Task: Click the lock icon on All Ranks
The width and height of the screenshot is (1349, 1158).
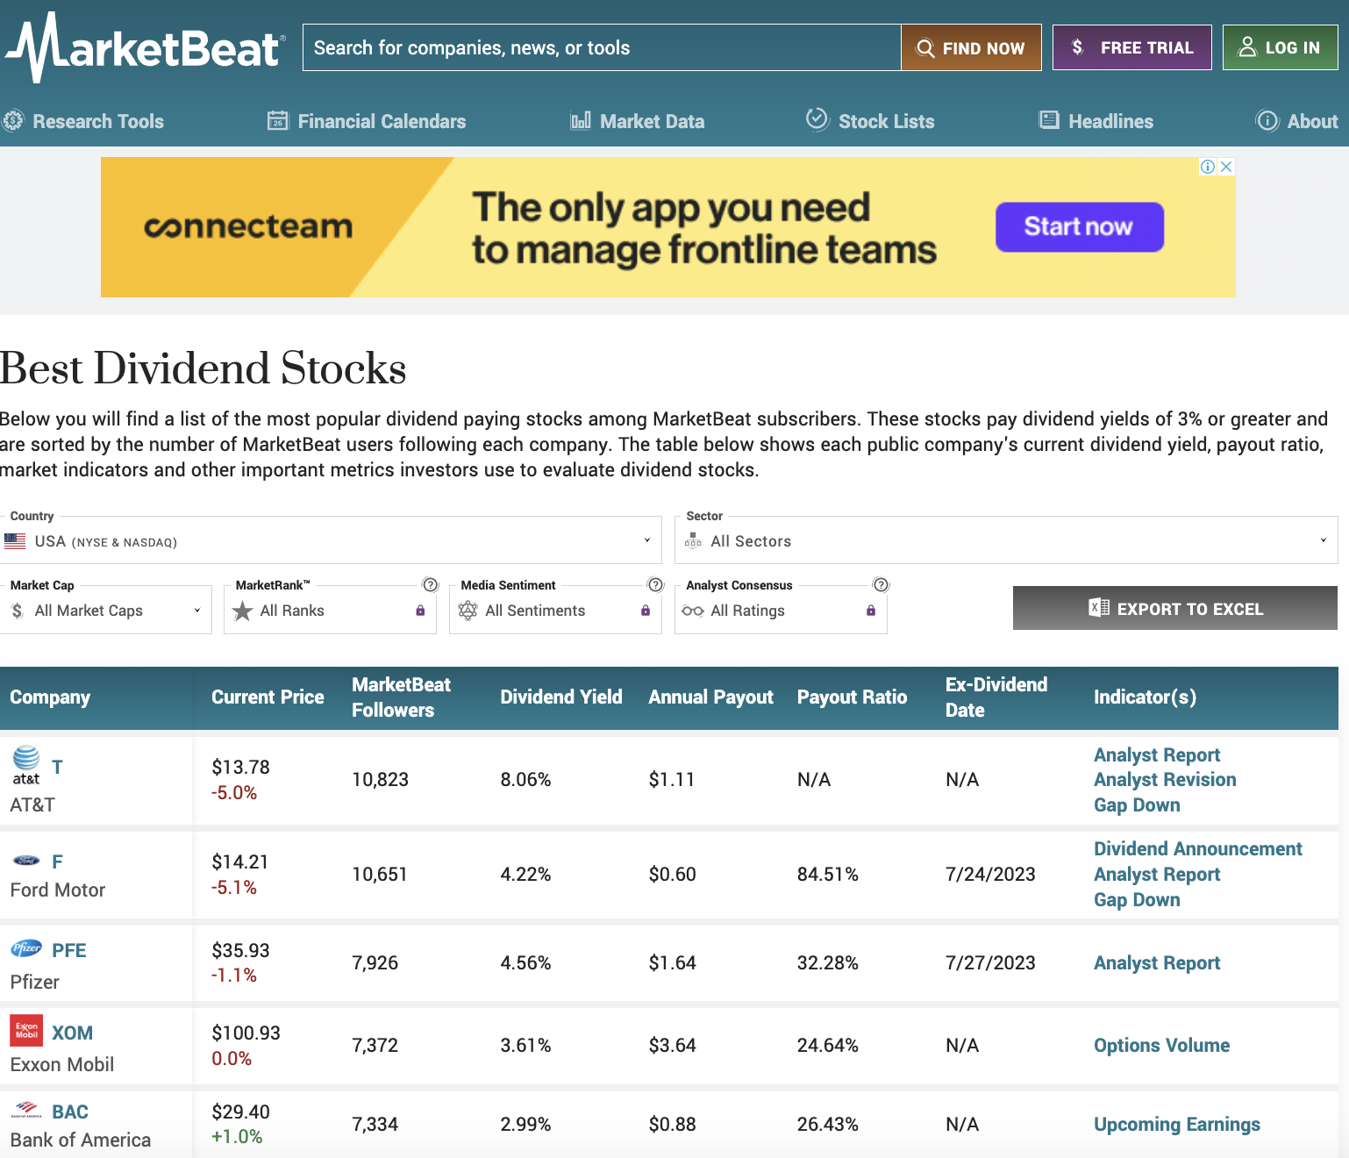Action: click(x=420, y=611)
